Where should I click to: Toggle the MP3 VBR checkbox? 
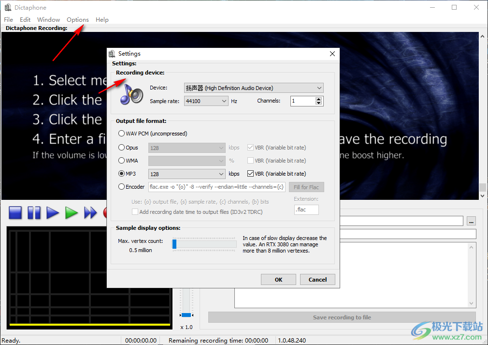[250, 174]
